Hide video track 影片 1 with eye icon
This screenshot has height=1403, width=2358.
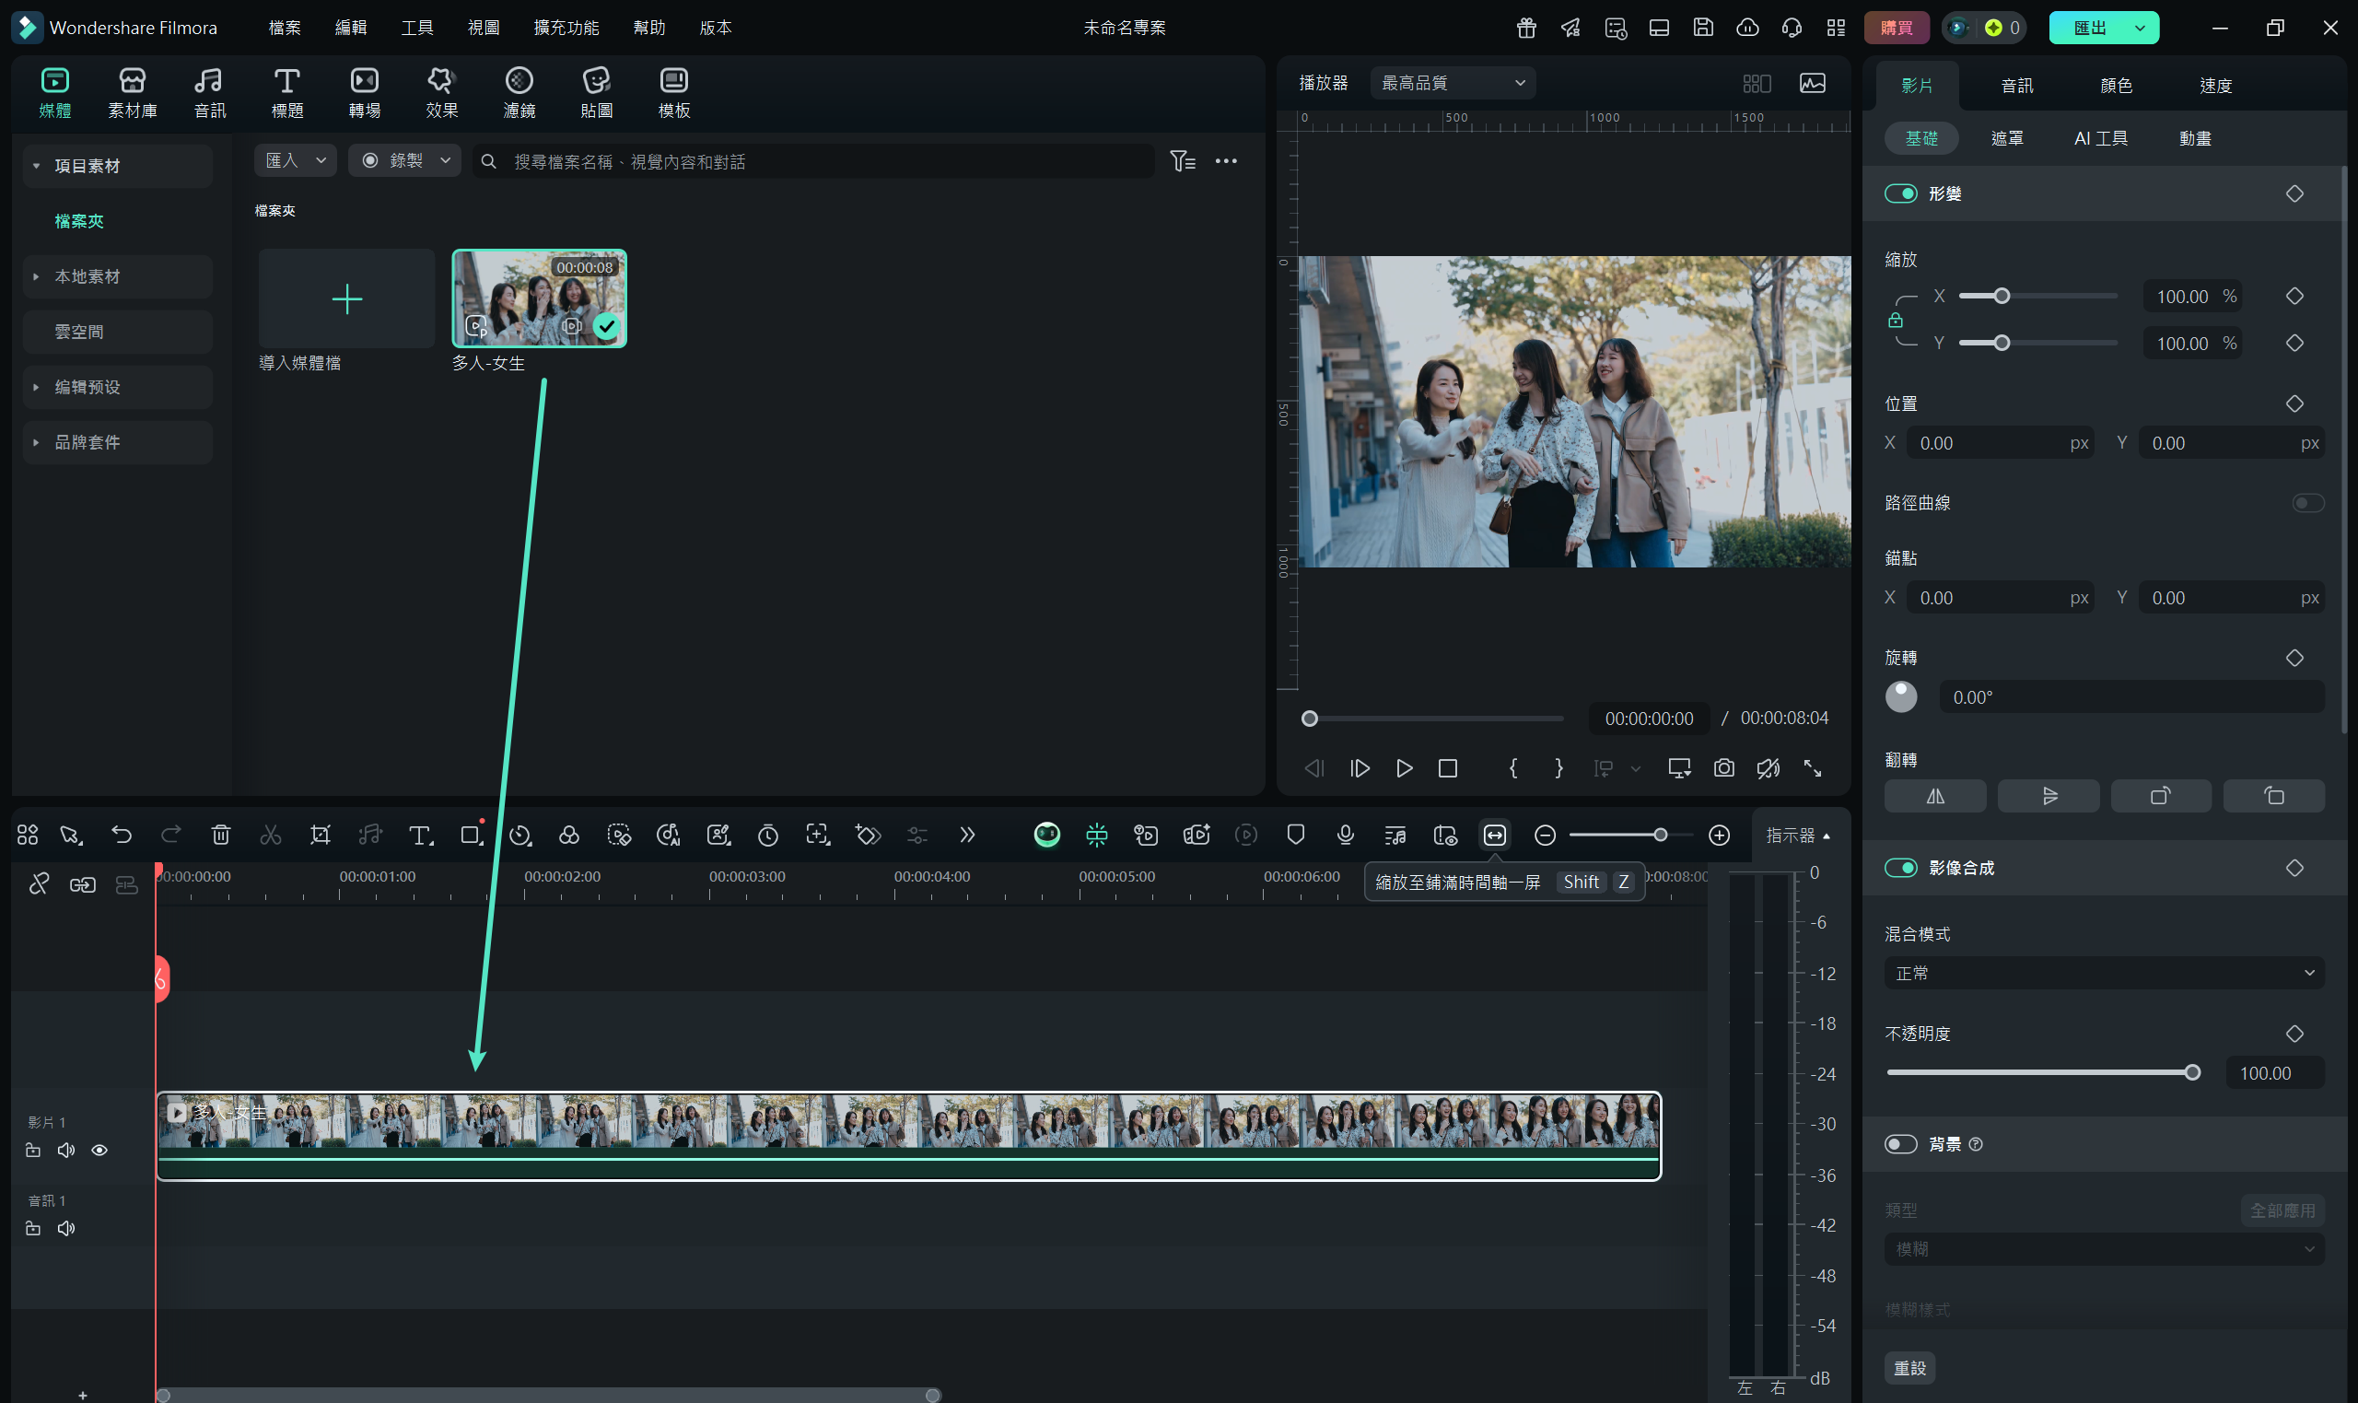click(x=99, y=1151)
